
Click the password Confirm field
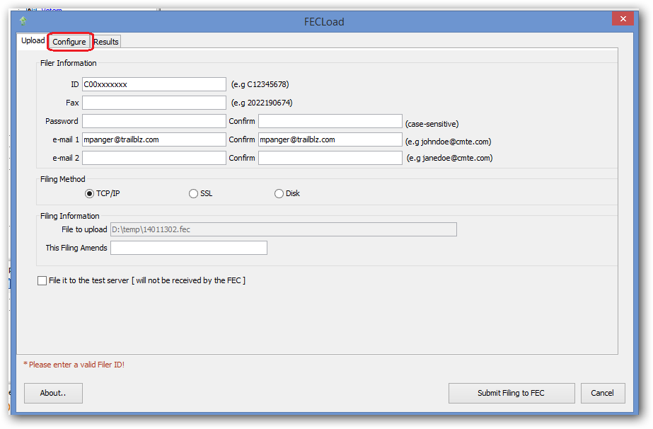click(330, 121)
